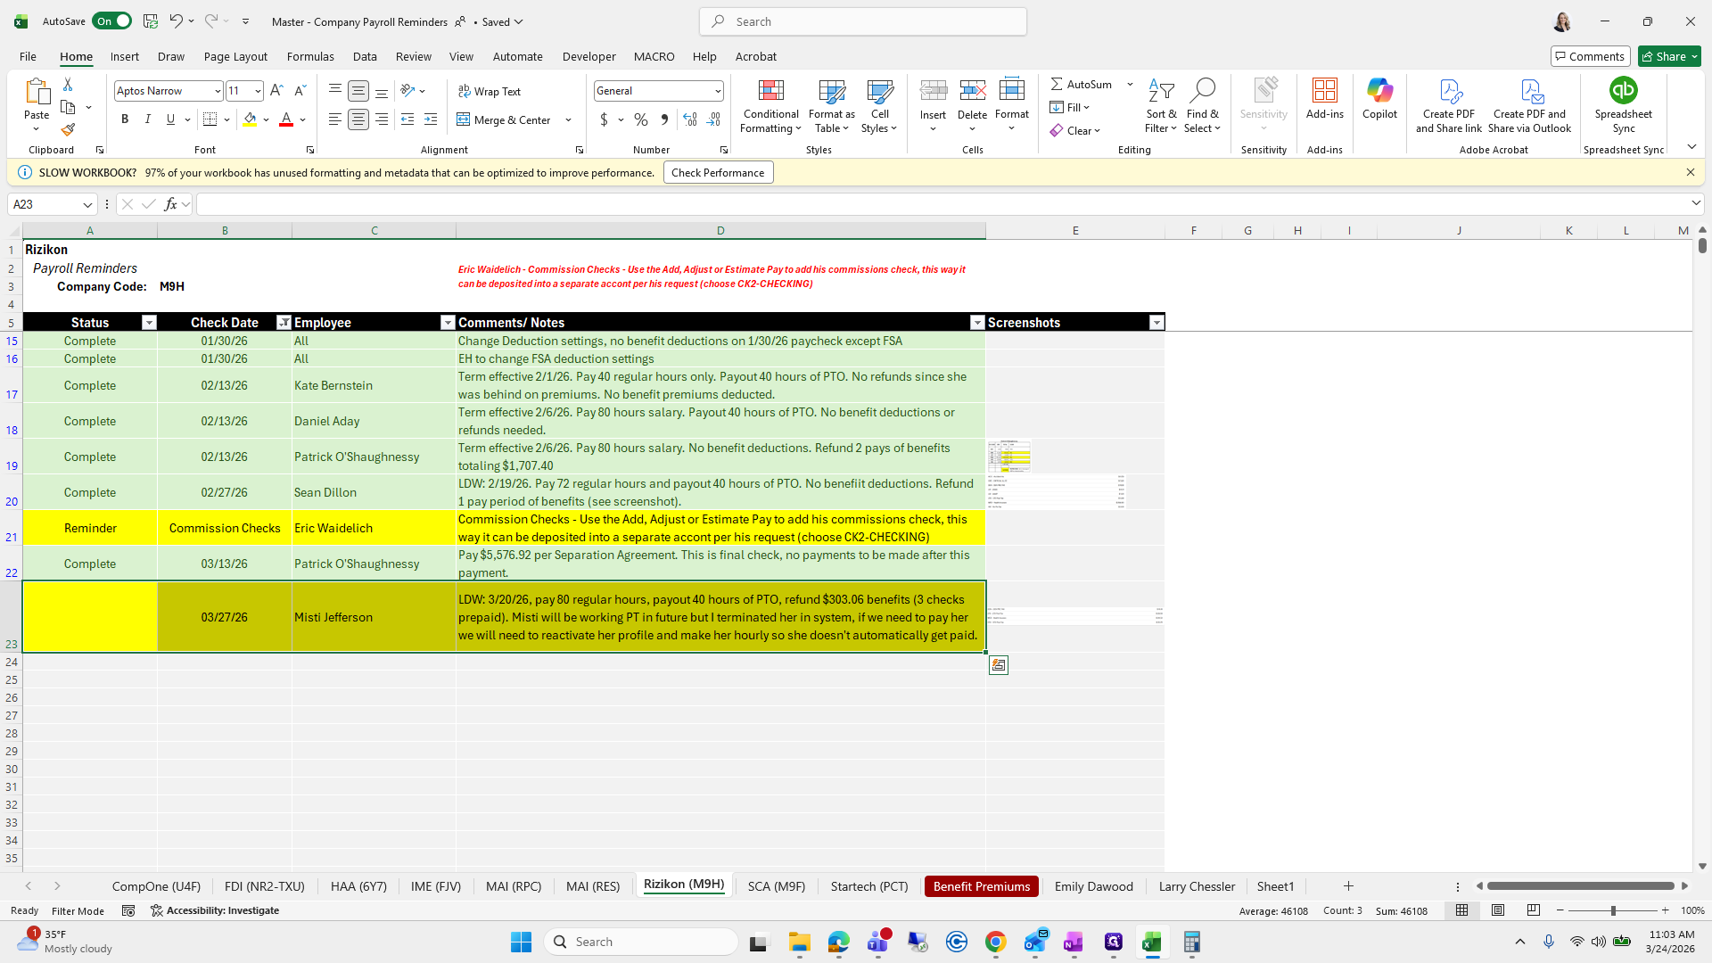Toggle Wrap Text for the selection
The image size is (1712, 963).
[x=490, y=91]
